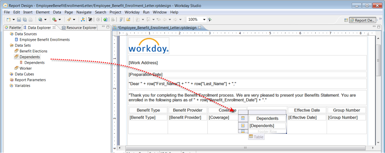Open the Navigate menu
The image size is (385, 153).
tap(84, 12)
